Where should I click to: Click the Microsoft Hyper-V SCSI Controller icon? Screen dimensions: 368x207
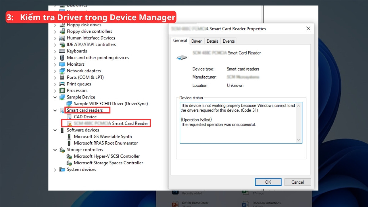(x=69, y=156)
